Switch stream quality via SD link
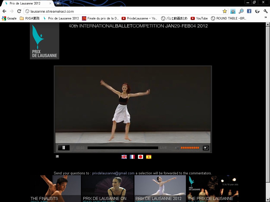 [x=57, y=156]
